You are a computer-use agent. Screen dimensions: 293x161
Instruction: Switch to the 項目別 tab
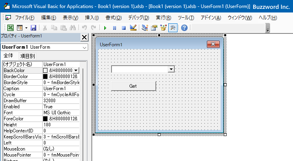[28, 56]
